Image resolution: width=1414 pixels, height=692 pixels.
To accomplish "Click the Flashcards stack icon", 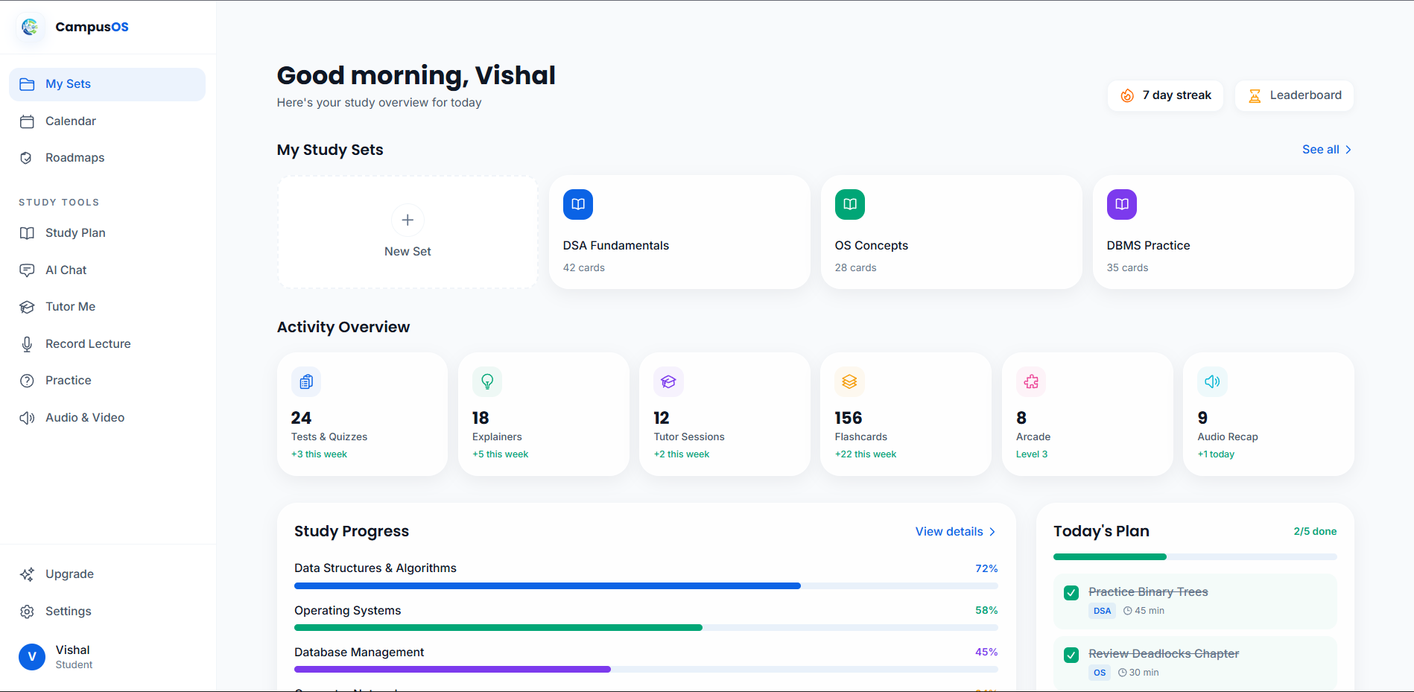I will tap(849, 382).
